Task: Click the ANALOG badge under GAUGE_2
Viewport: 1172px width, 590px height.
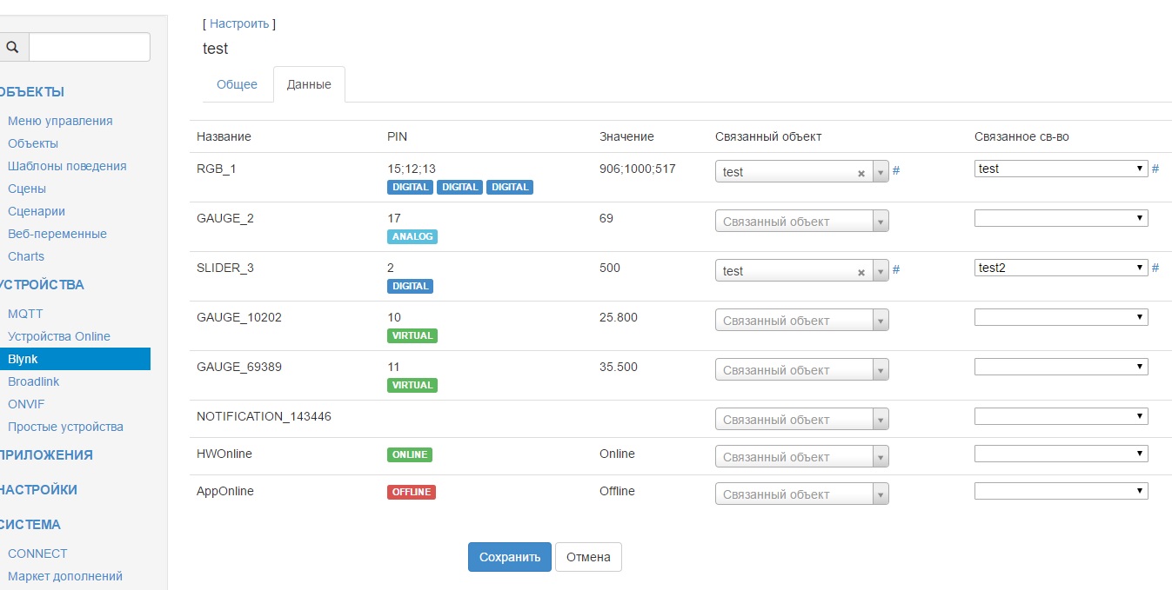Action: (x=412, y=236)
